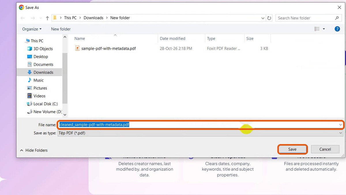Click the folder icon in address bar
Viewport: 346px width, 195px height.
tap(55, 18)
